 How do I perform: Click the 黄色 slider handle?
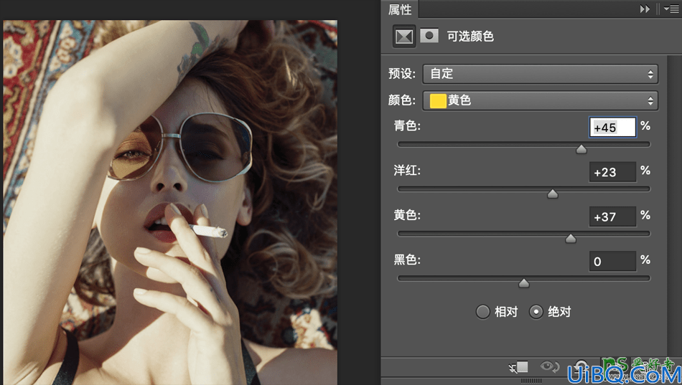pos(571,239)
